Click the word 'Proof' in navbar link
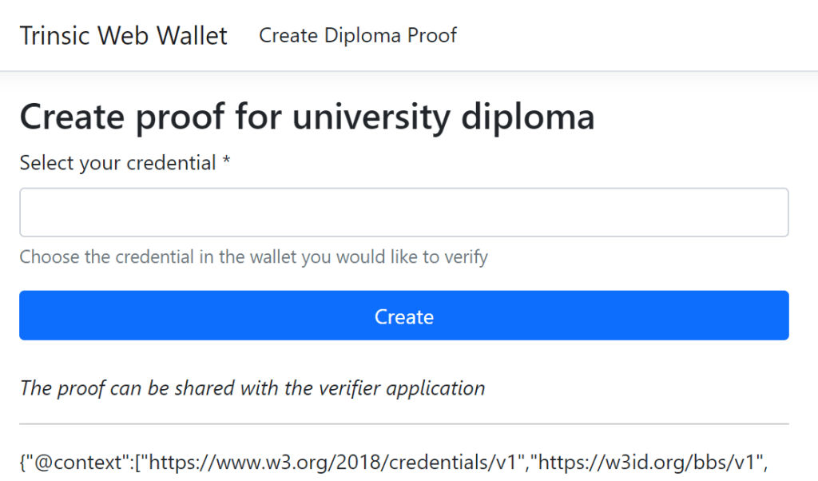Viewport: 818px width, 481px height. 432,36
